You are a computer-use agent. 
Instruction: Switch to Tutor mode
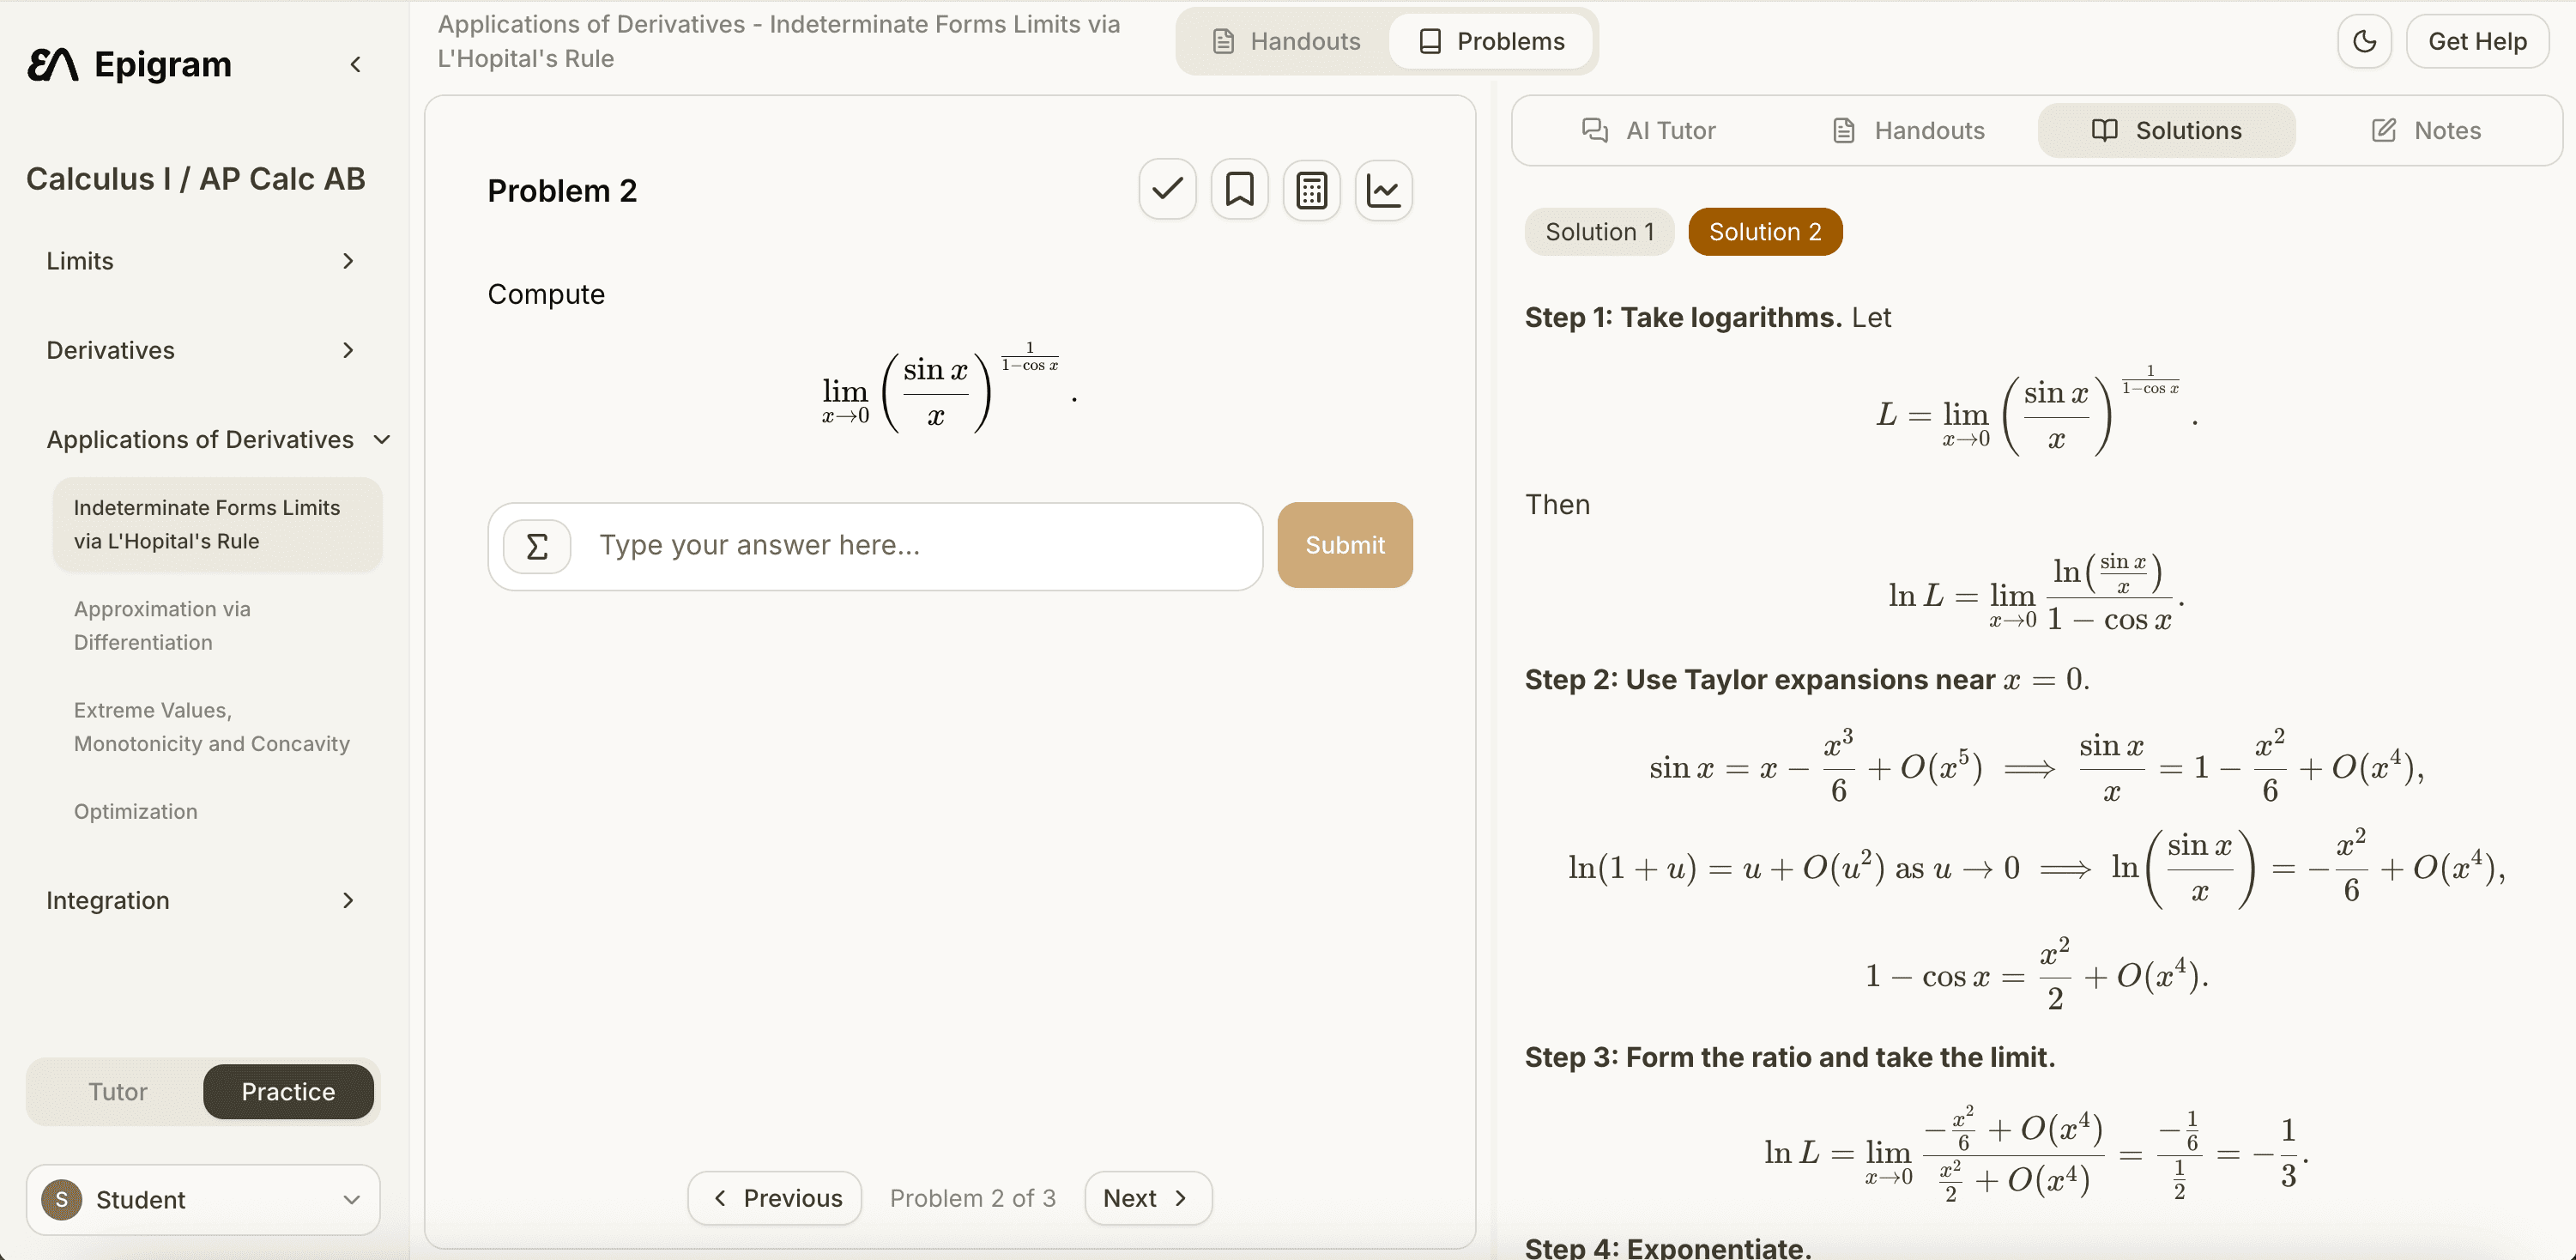pos(117,1091)
